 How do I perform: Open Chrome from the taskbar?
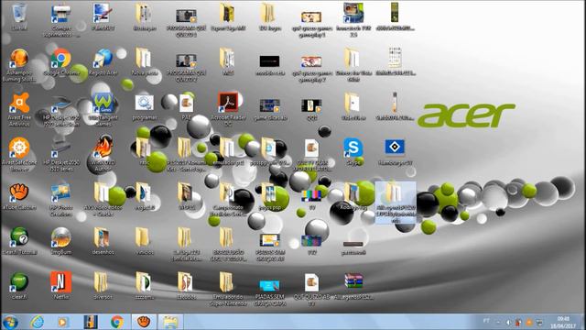pyautogui.click(x=117, y=322)
